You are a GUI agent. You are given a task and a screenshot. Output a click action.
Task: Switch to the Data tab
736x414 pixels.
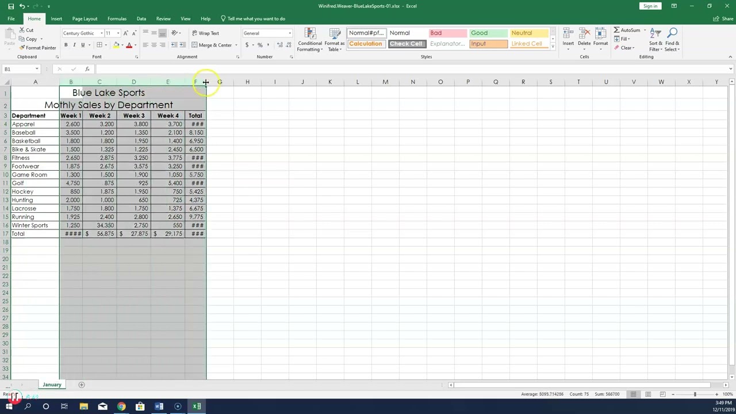coord(141,18)
